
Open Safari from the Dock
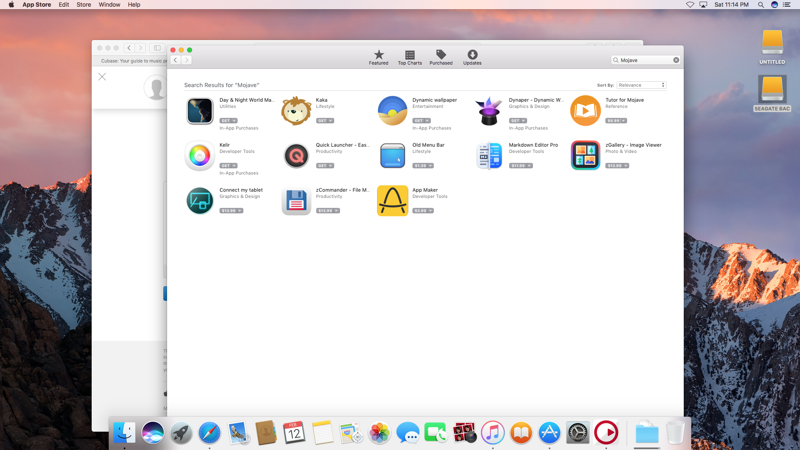(x=209, y=433)
